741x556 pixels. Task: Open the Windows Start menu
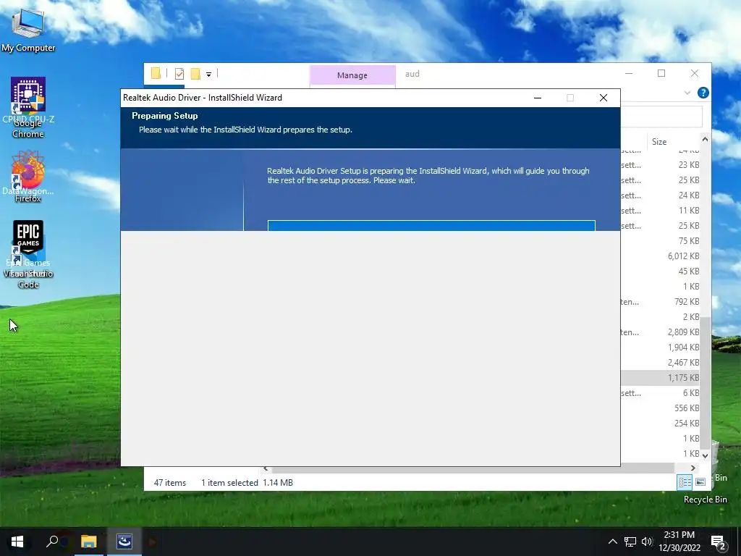(x=17, y=542)
